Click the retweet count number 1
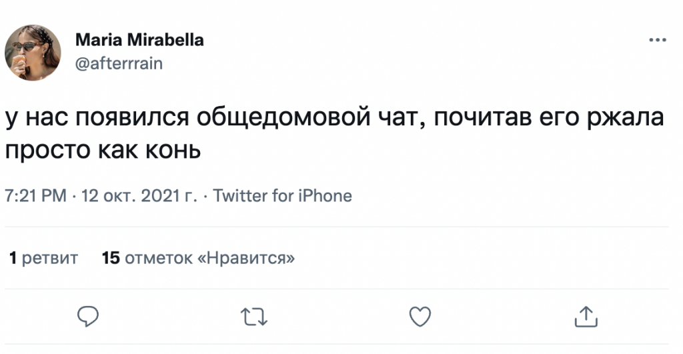Screen dimensions: 683x354 pyautogui.click(x=13, y=258)
